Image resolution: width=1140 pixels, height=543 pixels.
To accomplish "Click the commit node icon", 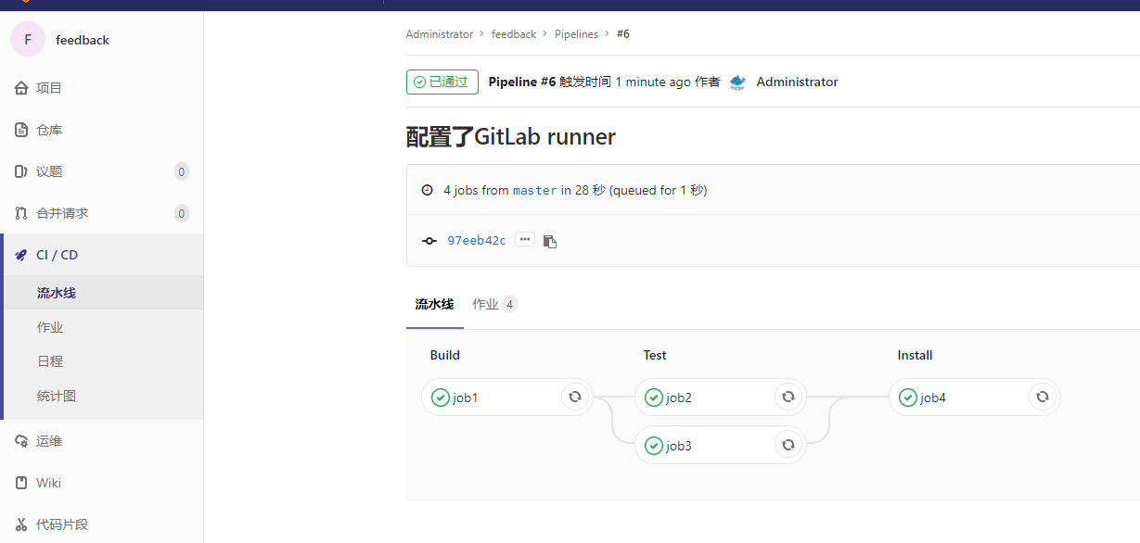I will (429, 241).
